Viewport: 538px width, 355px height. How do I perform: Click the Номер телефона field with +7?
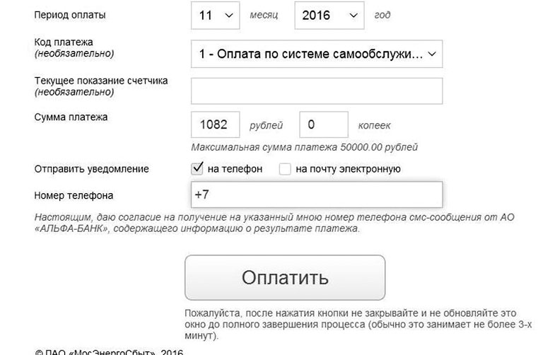coord(317,194)
